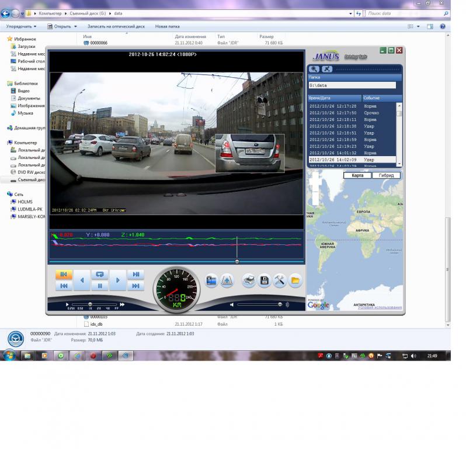This screenshot has height=449, width=466.
Task: Select Загрузки in Explorer sidebar
Action: [26, 46]
